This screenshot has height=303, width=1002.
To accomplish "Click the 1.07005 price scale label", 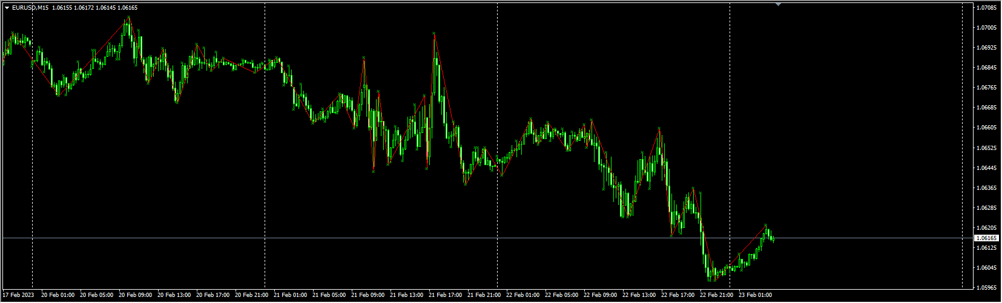I will (x=987, y=27).
